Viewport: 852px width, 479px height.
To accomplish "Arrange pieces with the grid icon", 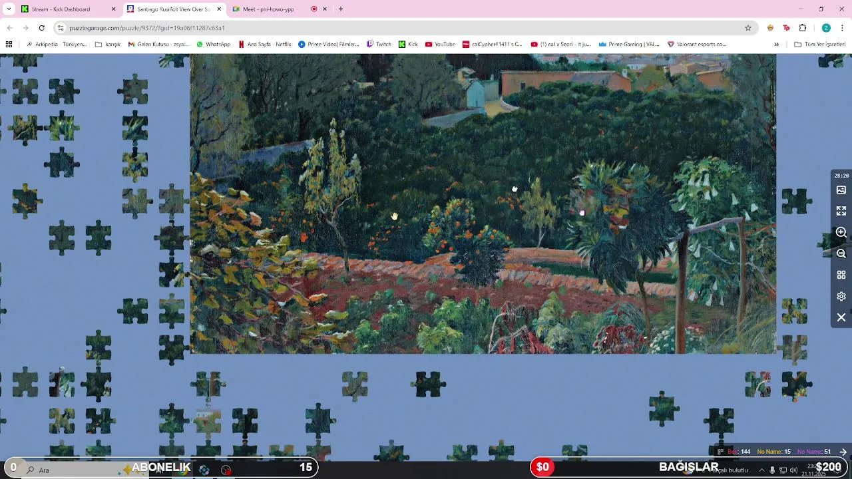I will click(x=841, y=275).
